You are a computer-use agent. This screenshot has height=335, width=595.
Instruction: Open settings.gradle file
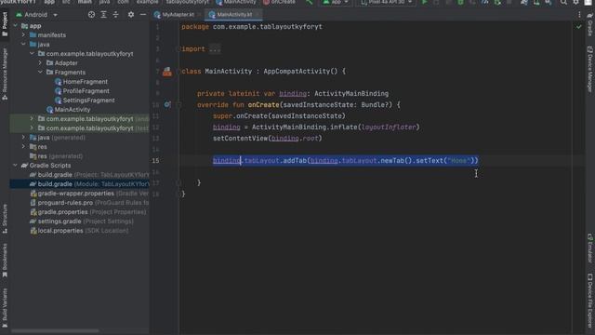tap(82, 221)
